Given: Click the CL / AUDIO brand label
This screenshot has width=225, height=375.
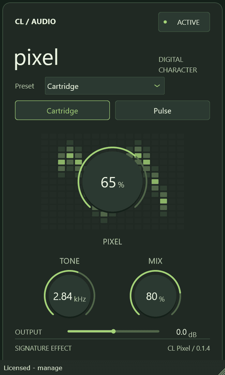Looking at the screenshot, I should [x=35, y=21].
